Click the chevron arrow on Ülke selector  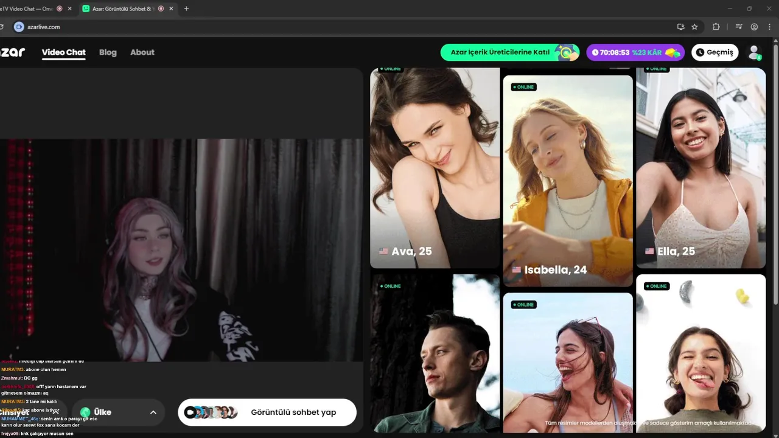[153, 412]
